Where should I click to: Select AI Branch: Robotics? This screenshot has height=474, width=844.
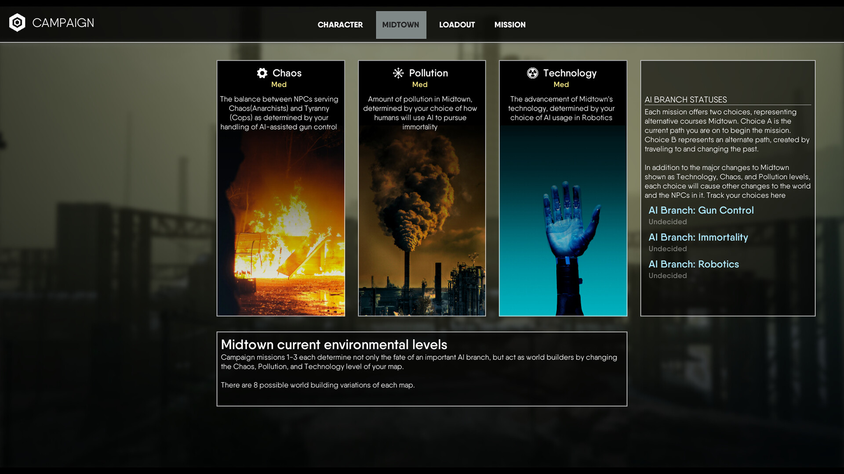[694, 264]
